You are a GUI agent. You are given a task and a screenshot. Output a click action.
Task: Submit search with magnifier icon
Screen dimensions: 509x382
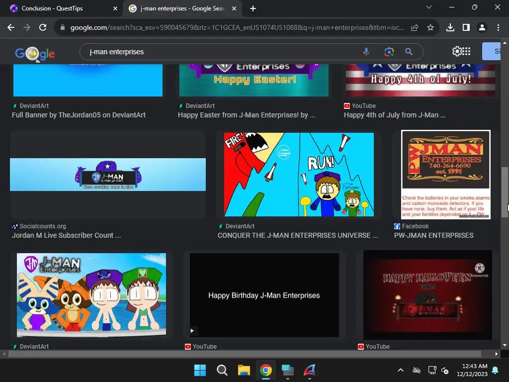pyautogui.click(x=409, y=52)
